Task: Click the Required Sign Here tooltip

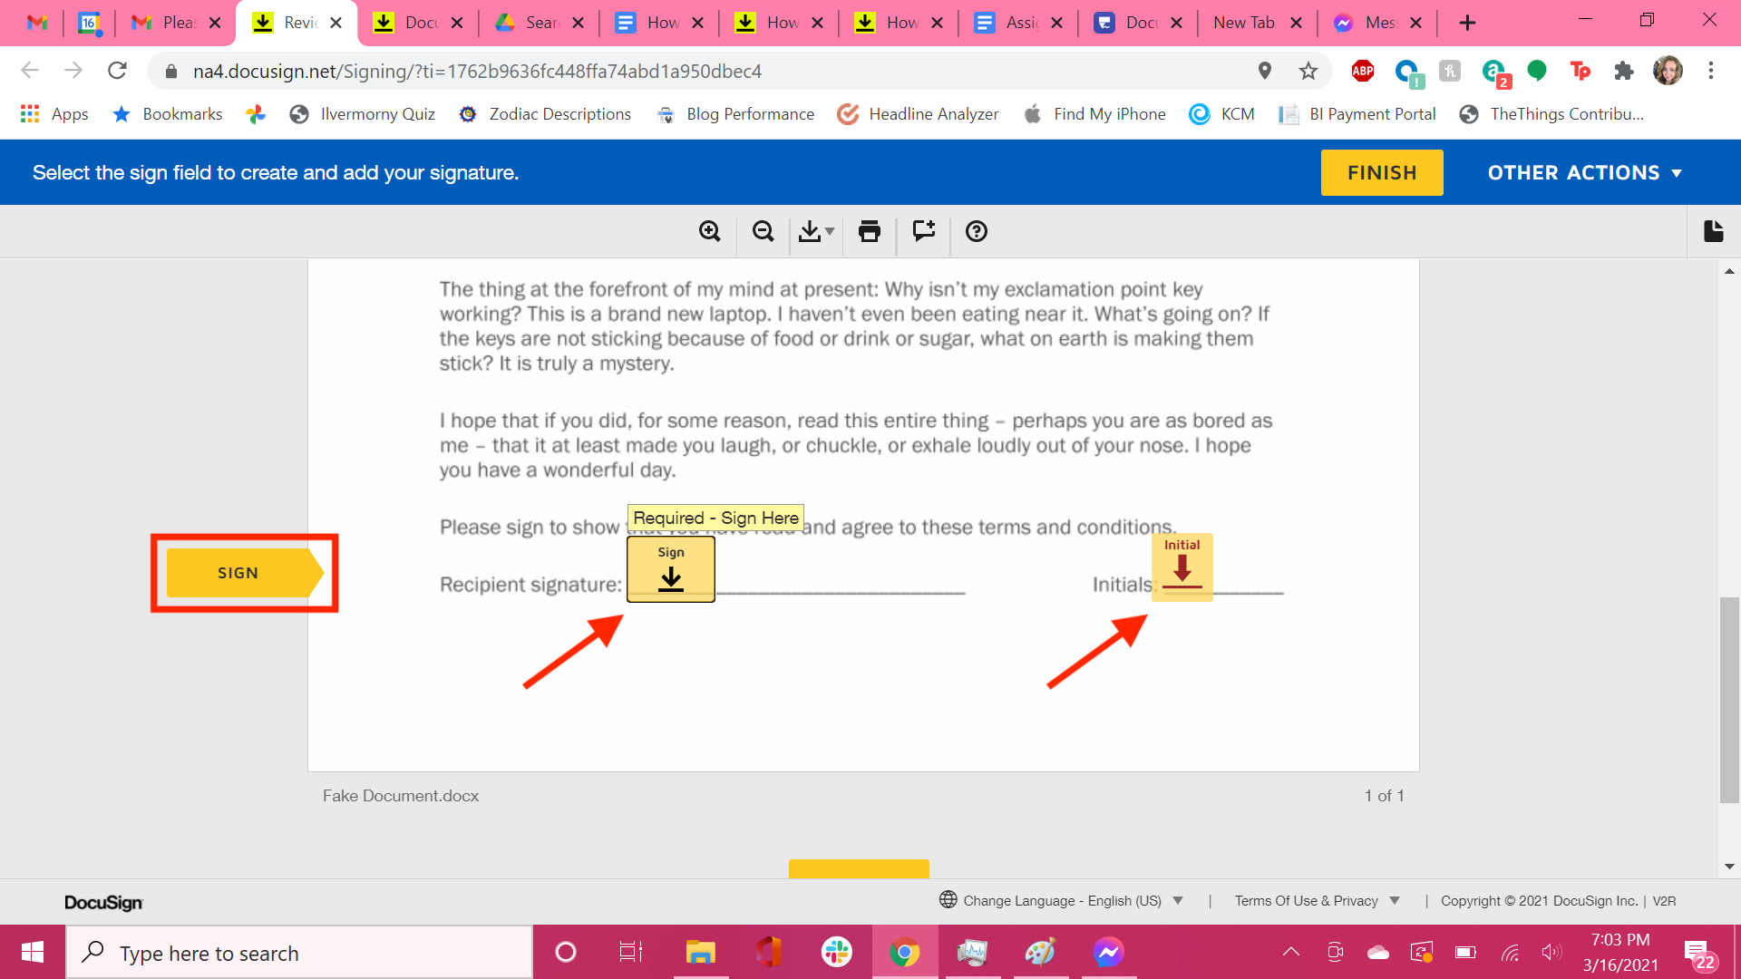Action: click(x=715, y=517)
